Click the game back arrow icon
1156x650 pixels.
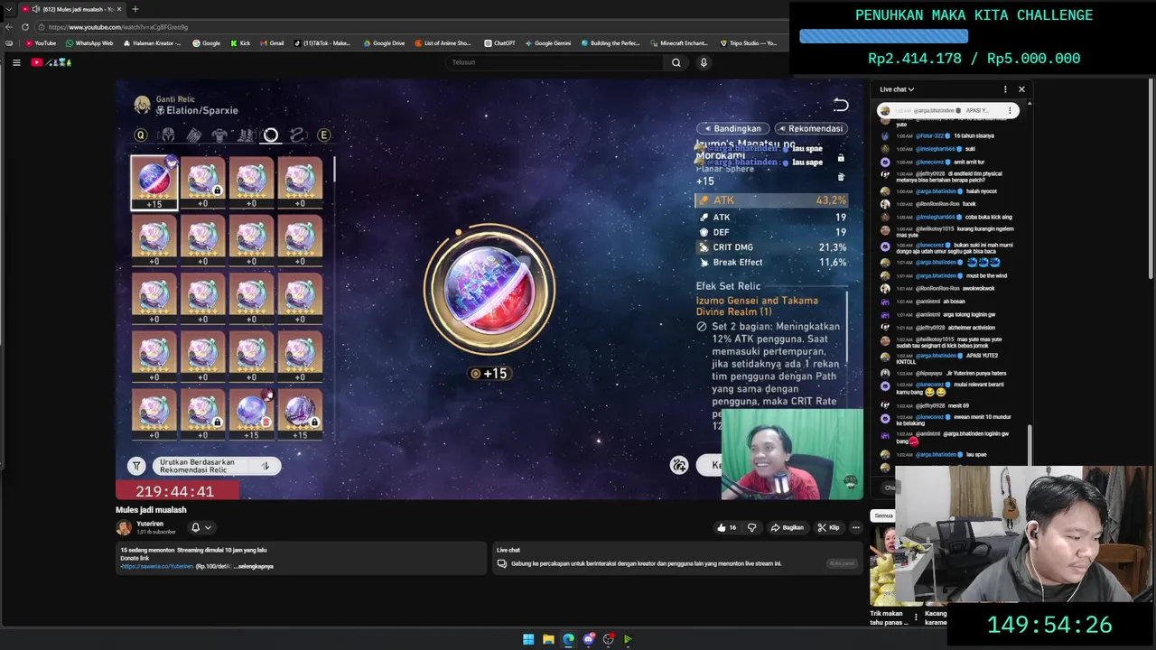tap(841, 105)
